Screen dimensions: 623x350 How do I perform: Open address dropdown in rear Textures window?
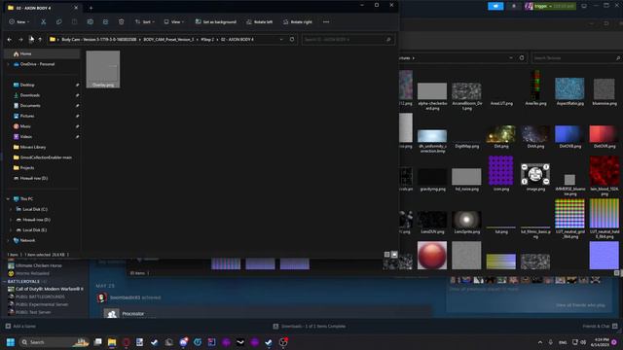click(x=511, y=58)
